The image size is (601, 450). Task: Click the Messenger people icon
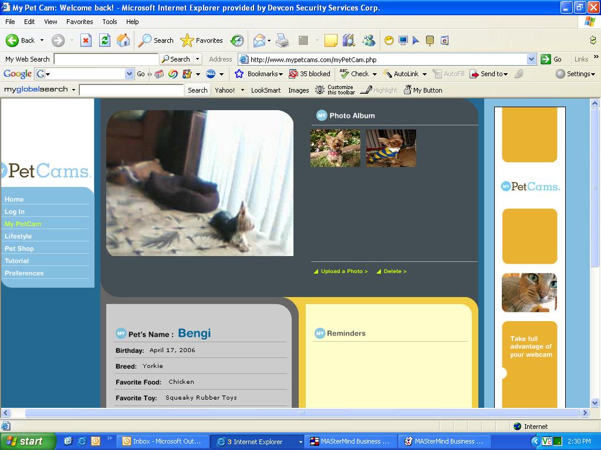[369, 40]
